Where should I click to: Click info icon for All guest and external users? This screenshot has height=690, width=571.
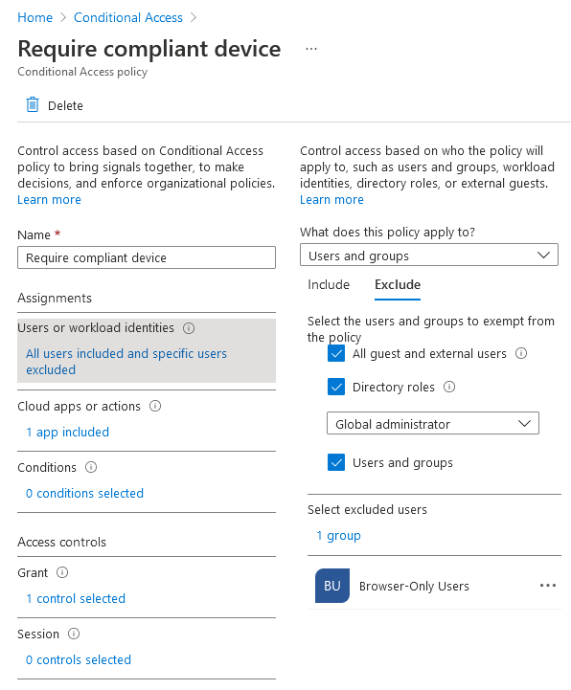point(521,353)
